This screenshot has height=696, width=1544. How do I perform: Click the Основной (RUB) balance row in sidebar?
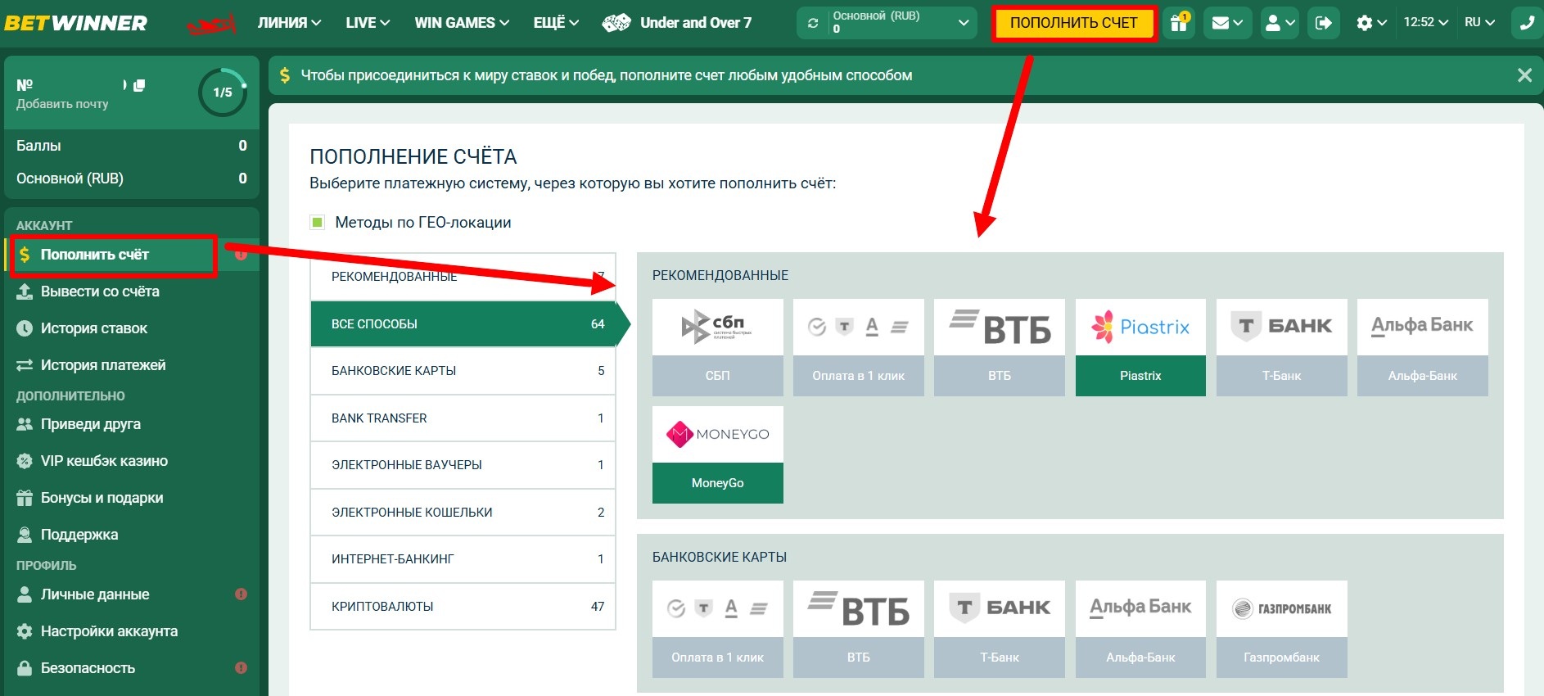pyautogui.click(x=132, y=179)
